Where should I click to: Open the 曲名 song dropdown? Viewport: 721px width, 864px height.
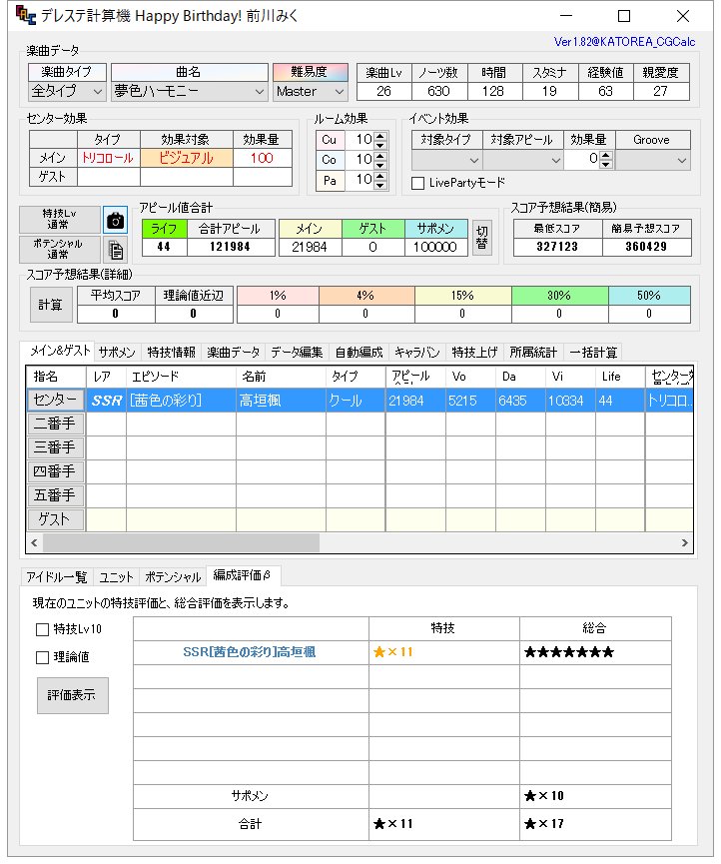(x=189, y=92)
